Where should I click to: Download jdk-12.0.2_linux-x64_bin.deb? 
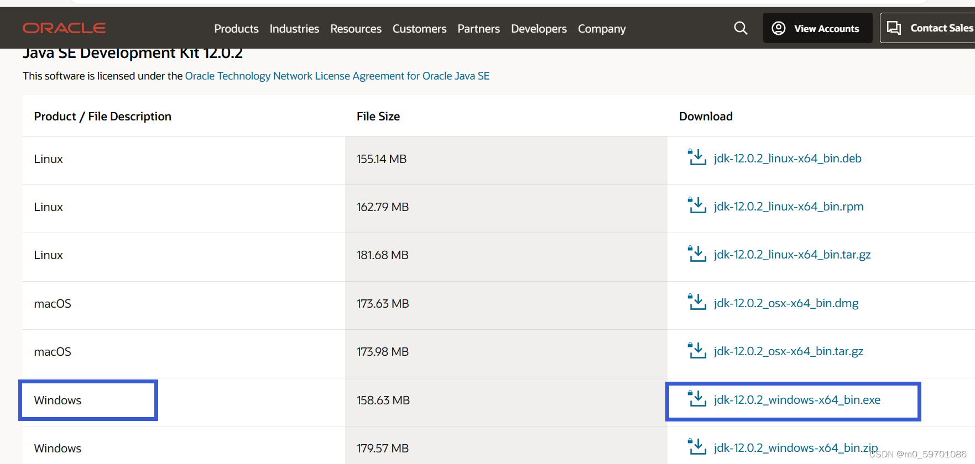point(788,159)
